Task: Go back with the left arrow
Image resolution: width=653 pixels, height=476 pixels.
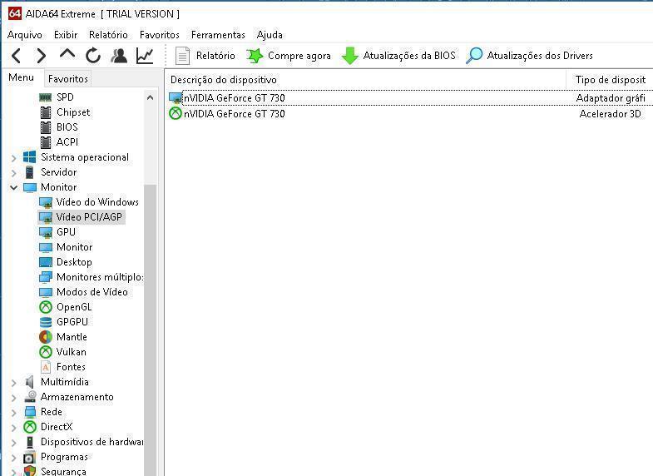Action: coord(17,56)
